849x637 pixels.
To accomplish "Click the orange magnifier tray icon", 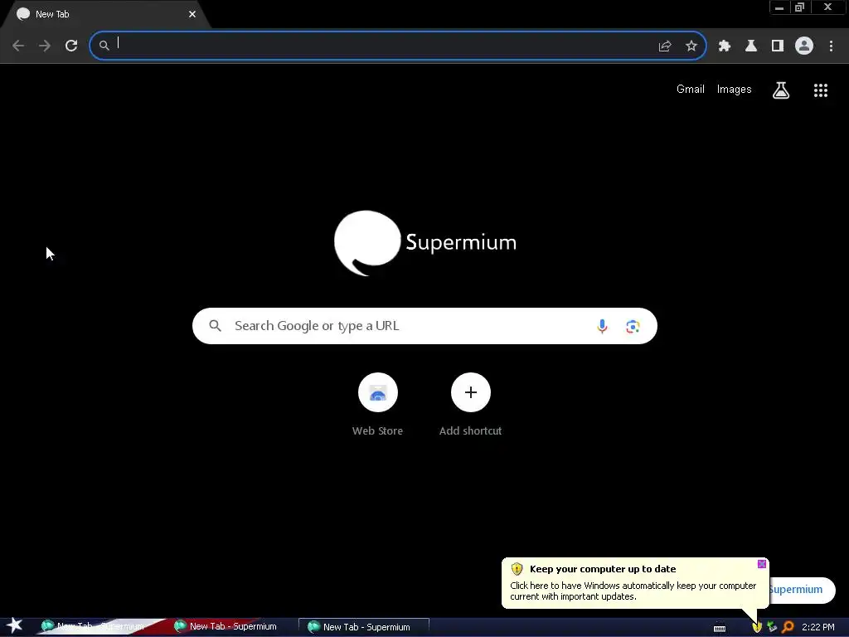I will pos(788,627).
